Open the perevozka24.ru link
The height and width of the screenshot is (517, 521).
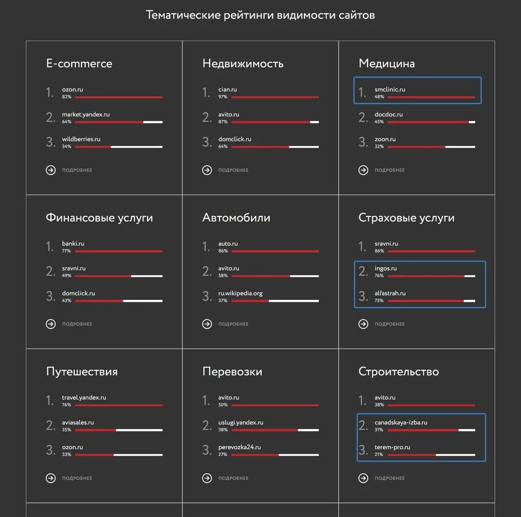239,448
